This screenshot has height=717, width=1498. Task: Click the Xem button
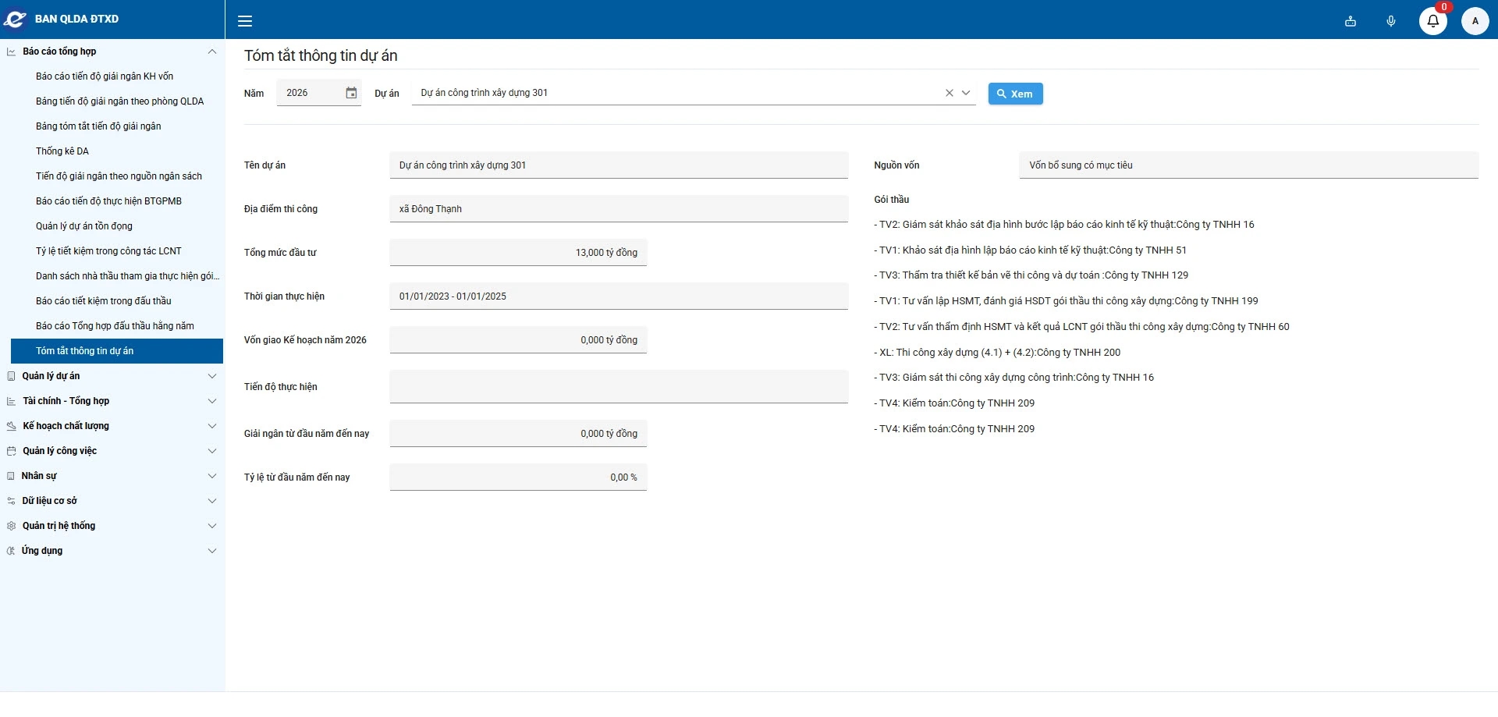[1015, 94]
